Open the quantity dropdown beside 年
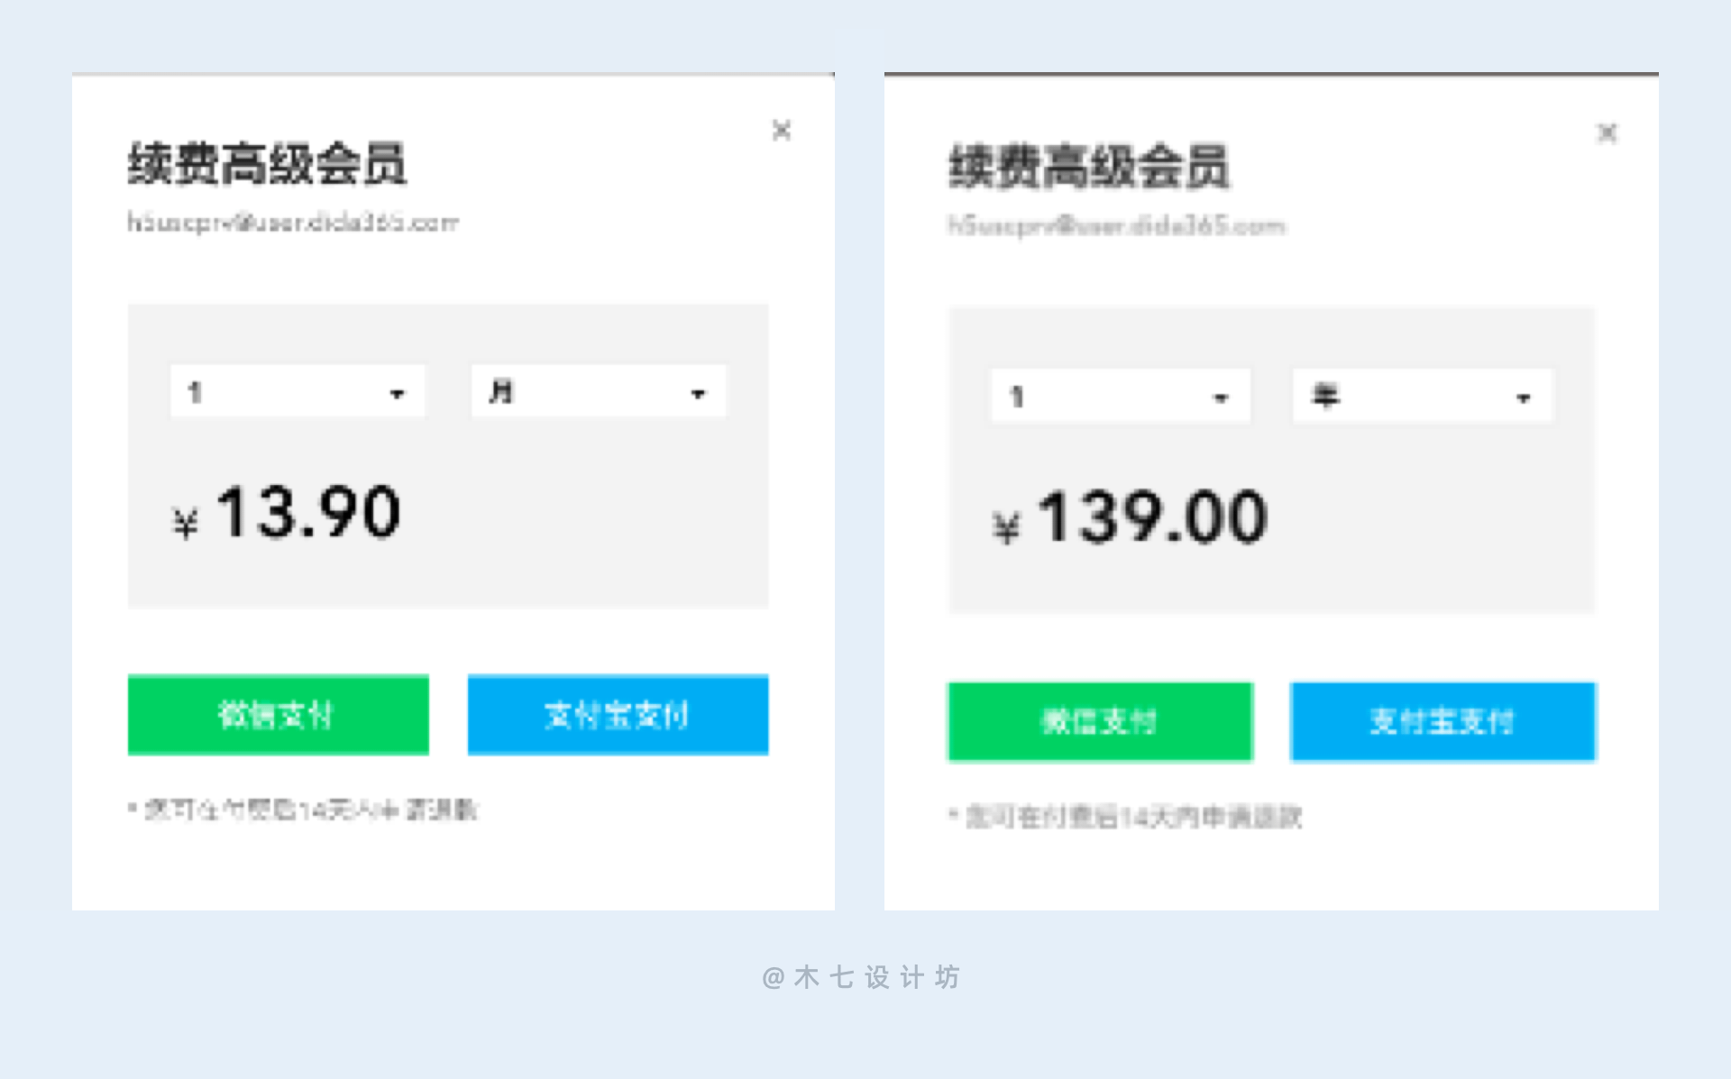Screen dimensions: 1731x1079 tap(1120, 397)
